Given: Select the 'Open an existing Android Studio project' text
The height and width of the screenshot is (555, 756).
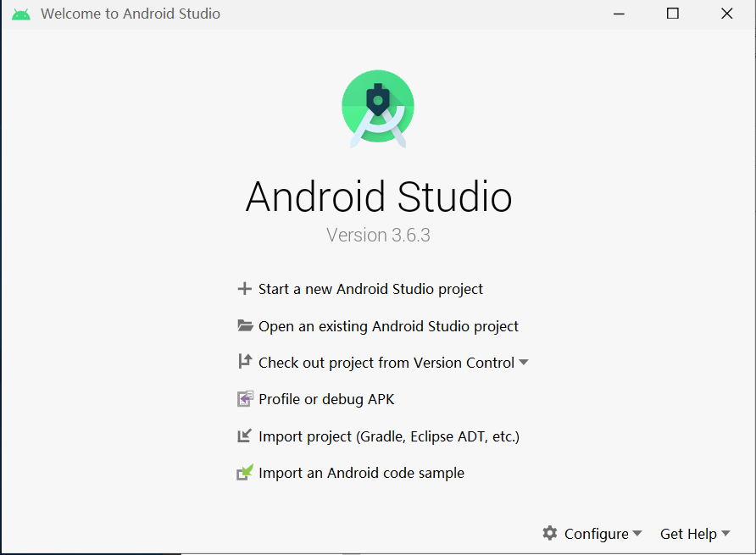Looking at the screenshot, I should click(388, 326).
